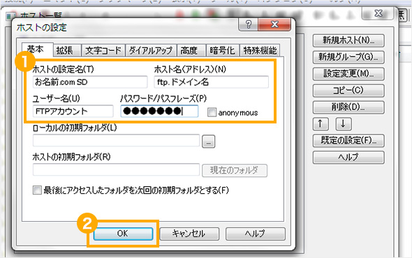Click the キャンセル button in the dialog
The width and height of the screenshot is (412, 258).
(x=189, y=234)
